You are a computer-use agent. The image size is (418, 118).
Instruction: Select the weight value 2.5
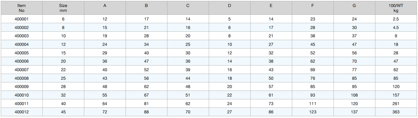[396, 19]
